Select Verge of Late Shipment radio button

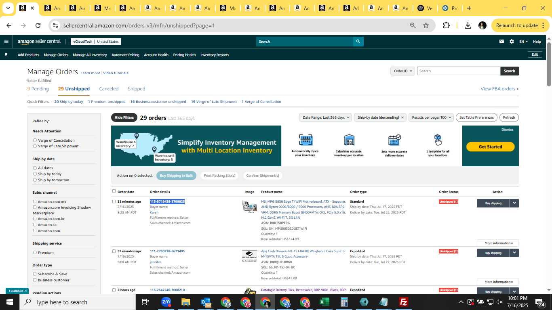click(35, 146)
